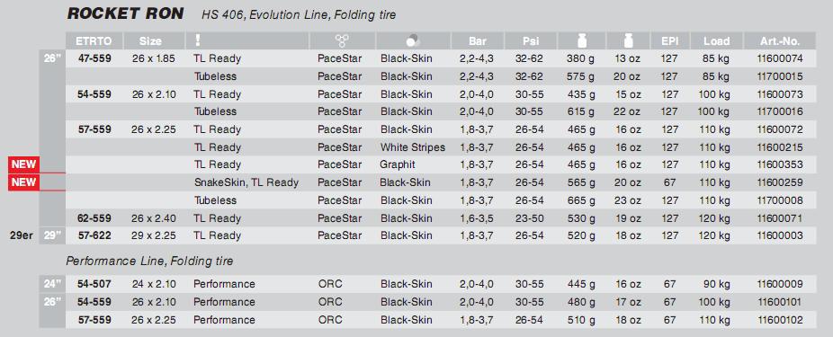Select the SnakeSkin, TL Ready cell

tap(246, 182)
